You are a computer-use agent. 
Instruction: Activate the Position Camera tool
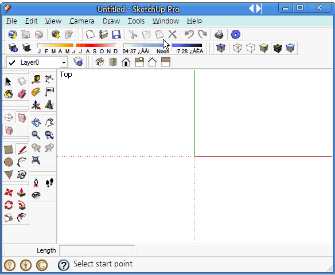click(36, 183)
